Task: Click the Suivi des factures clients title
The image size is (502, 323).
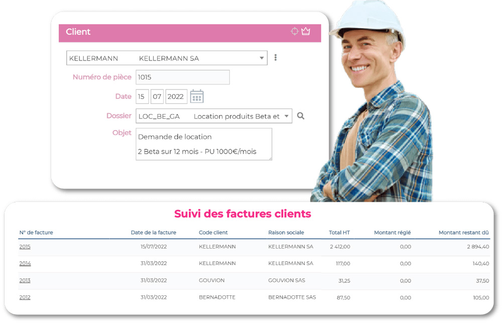Action: pyautogui.click(x=242, y=213)
